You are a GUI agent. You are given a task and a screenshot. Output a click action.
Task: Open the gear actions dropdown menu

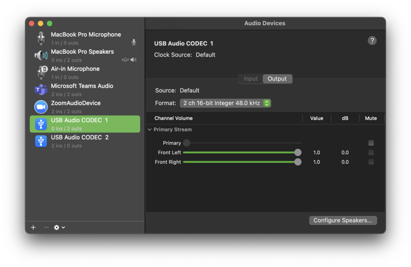click(x=59, y=228)
